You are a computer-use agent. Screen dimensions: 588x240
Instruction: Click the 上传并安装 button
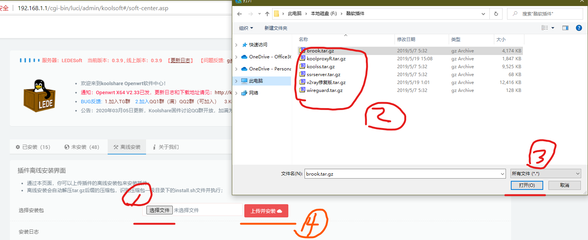pyautogui.click(x=266, y=211)
